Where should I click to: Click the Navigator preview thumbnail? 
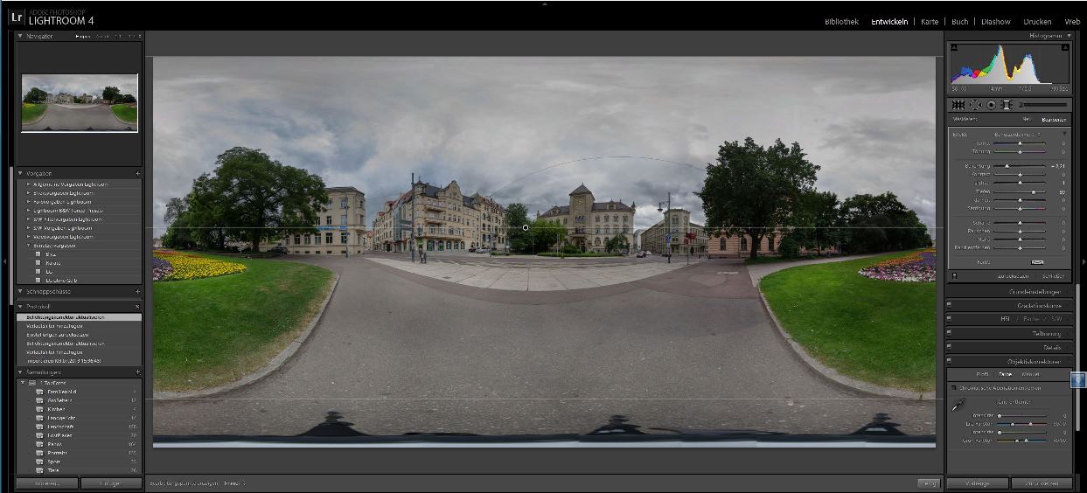point(80,103)
